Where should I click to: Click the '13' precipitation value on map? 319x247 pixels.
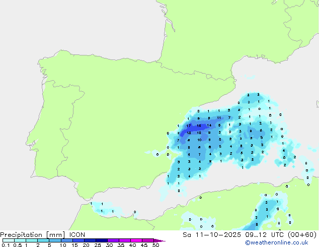pyautogui.click(x=189, y=133)
